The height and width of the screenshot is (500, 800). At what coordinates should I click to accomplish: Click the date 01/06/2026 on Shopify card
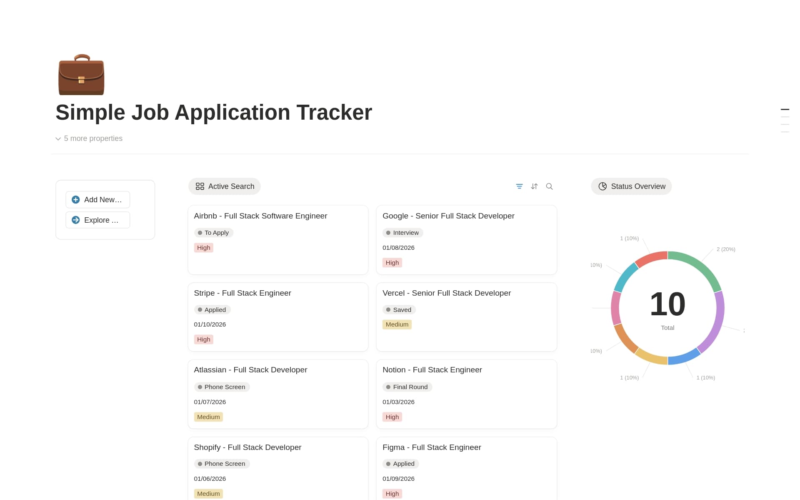point(210,479)
